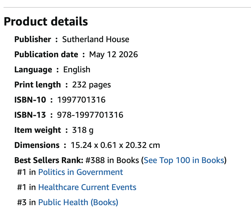This screenshot has width=251, height=217.
Task: Click the Product details heading
Action: coord(46,21)
